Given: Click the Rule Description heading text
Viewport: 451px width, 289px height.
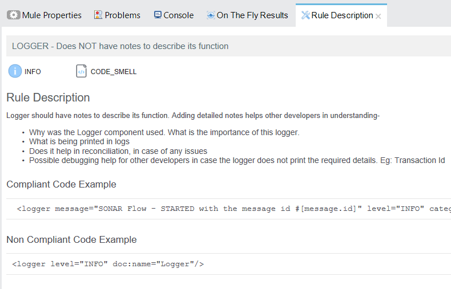Looking at the screenshot, I should tap(48, 97).
